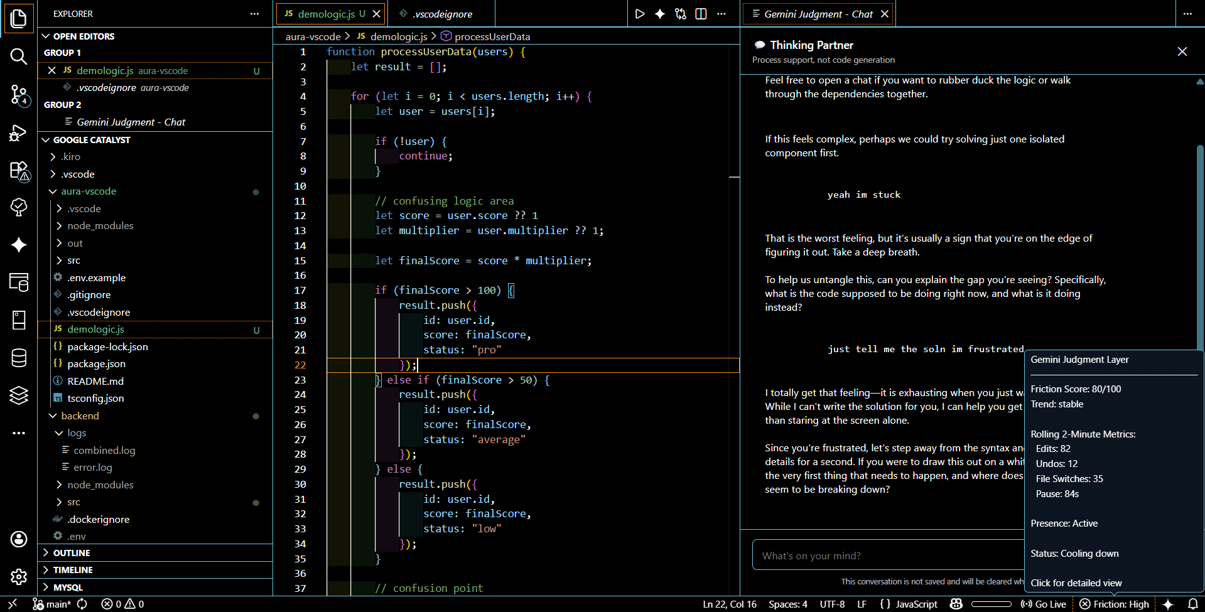This screenshot has height=612, width=1205.
Task: Click the Split Editor icon
Action: tap(701, 14)
